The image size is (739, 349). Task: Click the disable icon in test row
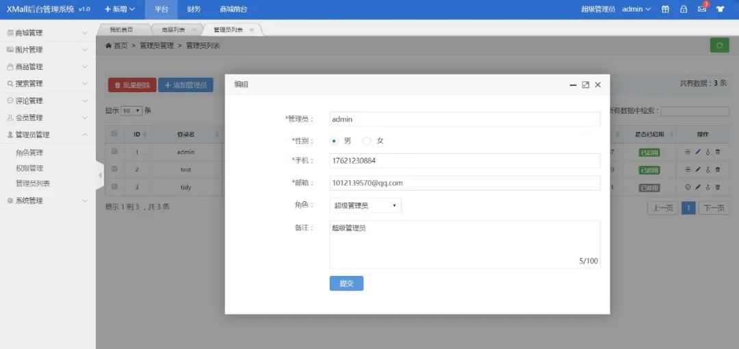pyautogui.click(x=688, y=169)
